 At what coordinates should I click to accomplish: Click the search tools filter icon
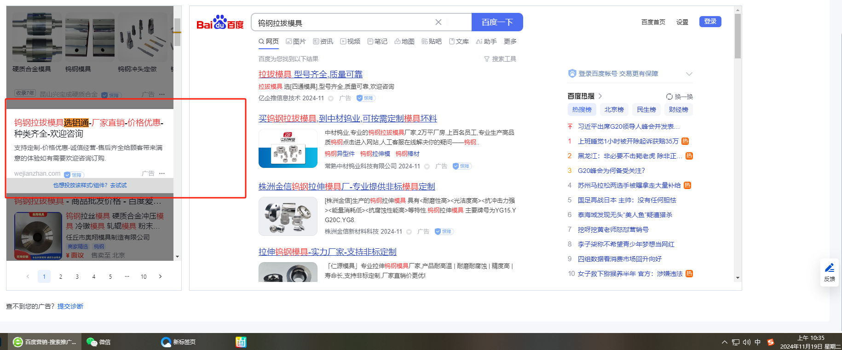click(487, 59)
